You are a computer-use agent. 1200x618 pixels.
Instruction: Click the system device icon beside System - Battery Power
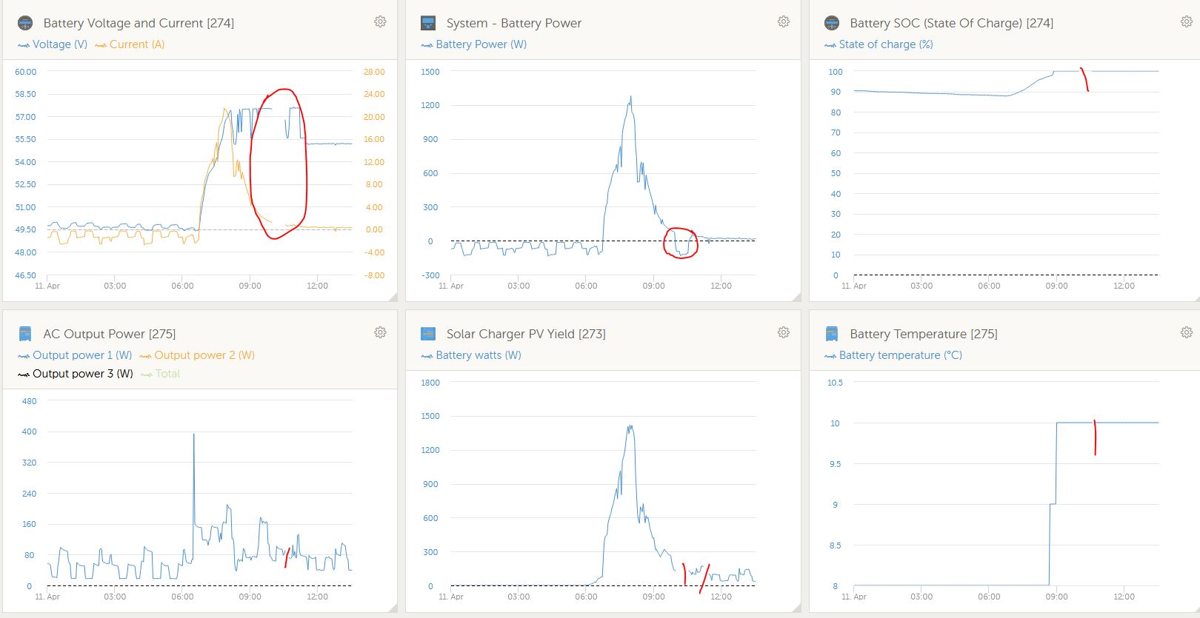pyautogui.click(x=428, y=23)
